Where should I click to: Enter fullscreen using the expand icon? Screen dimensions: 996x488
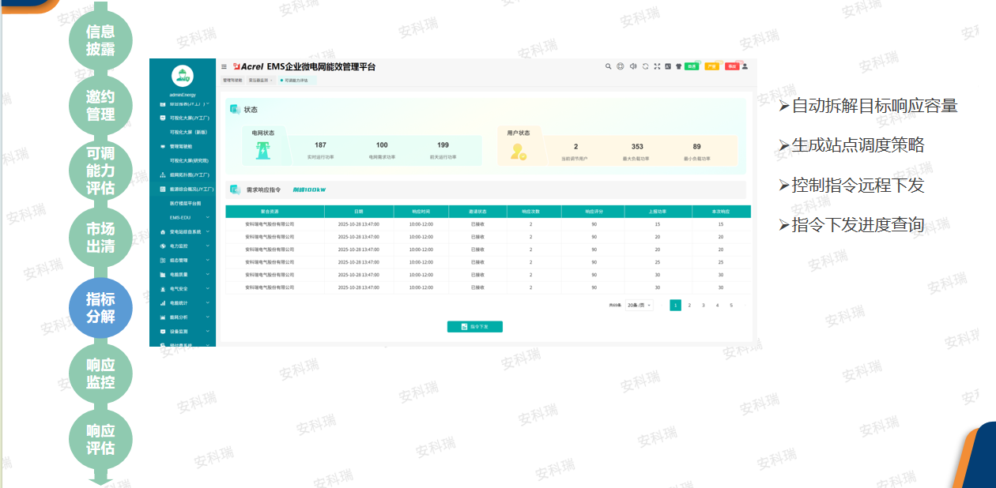point(657,66)
